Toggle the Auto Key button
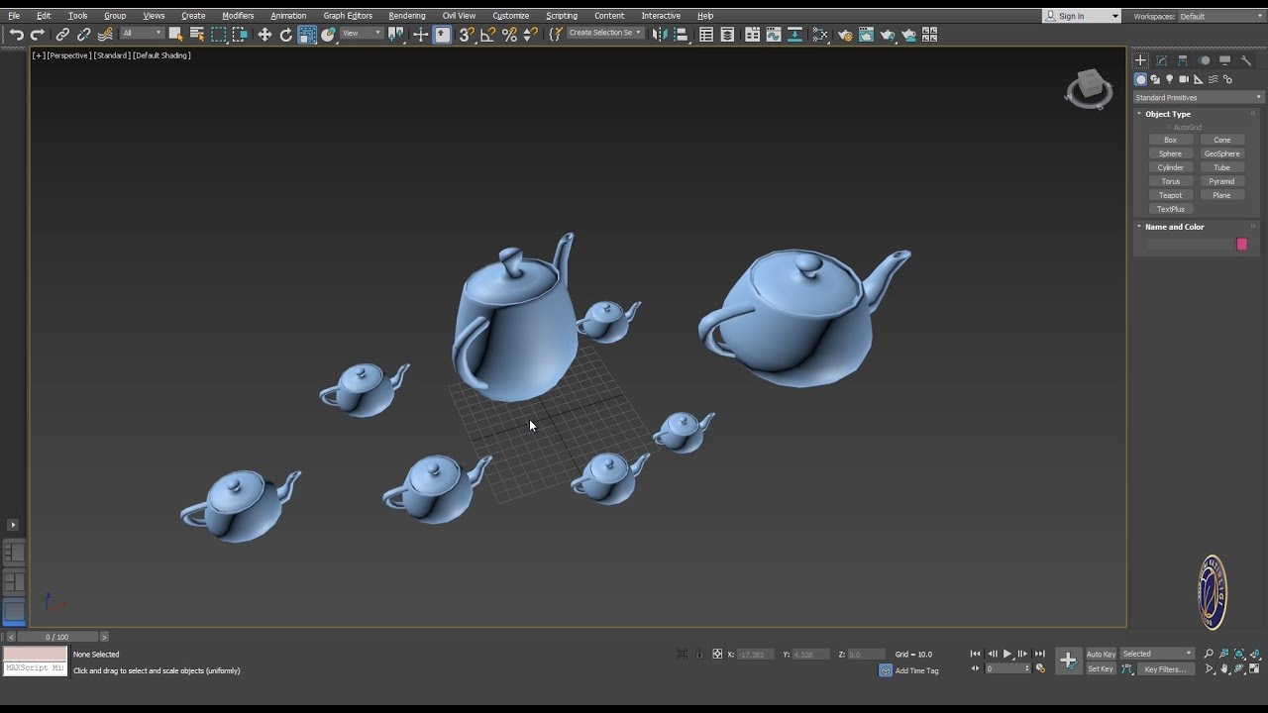This screenshot has height=713, width=1268. 1101,654
